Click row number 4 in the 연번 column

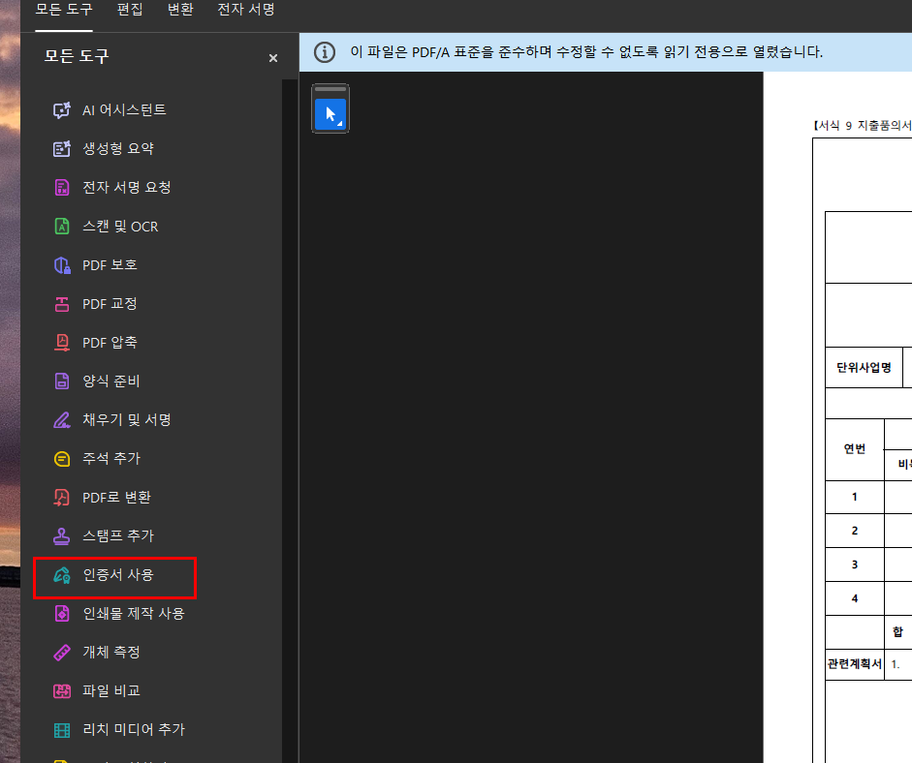tap(855, 598)
